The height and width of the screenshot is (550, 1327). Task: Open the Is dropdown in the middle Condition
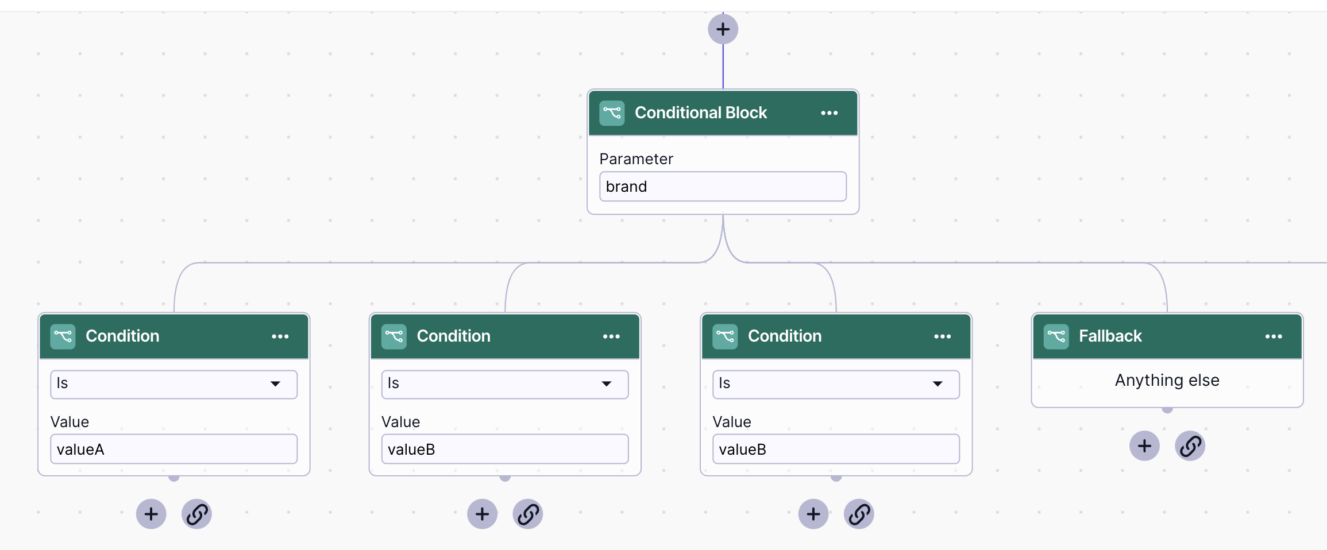(505, 384)
